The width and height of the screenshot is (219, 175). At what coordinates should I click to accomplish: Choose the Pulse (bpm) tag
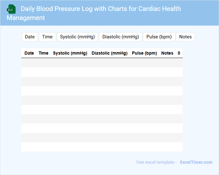[159, 37]
